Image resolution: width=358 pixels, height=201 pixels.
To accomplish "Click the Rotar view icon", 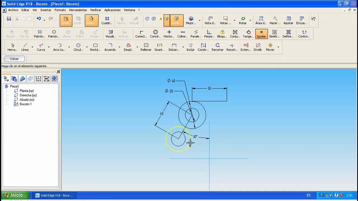I will (243, 20).
